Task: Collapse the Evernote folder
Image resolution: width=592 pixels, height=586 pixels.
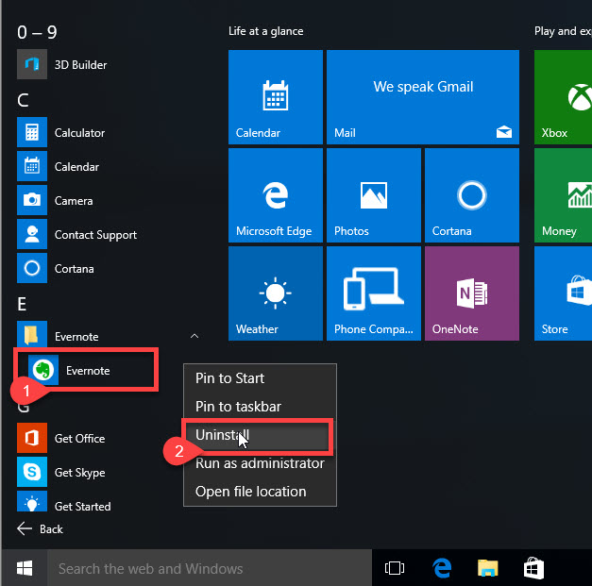Action: pyautogui.click(x=195, y=336)
